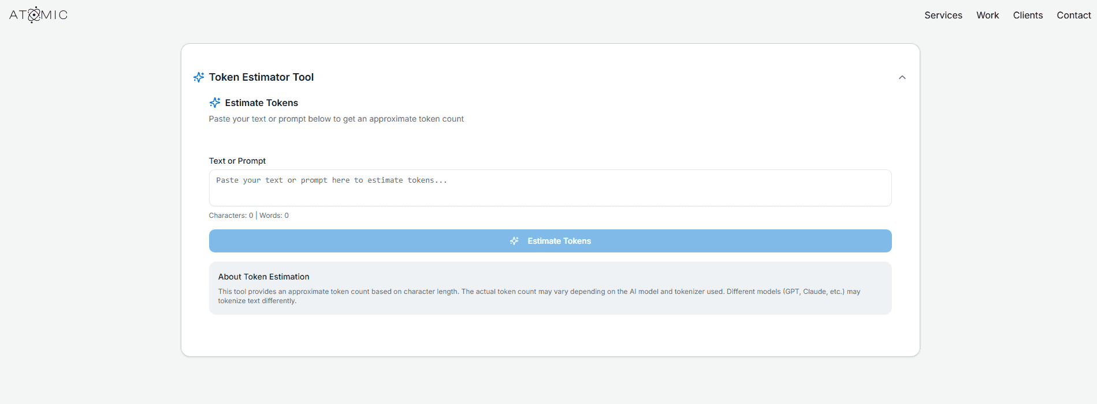Click the sparkle icon inside the blue button
The image size is (1097, 404).
[x=514, y=241]
